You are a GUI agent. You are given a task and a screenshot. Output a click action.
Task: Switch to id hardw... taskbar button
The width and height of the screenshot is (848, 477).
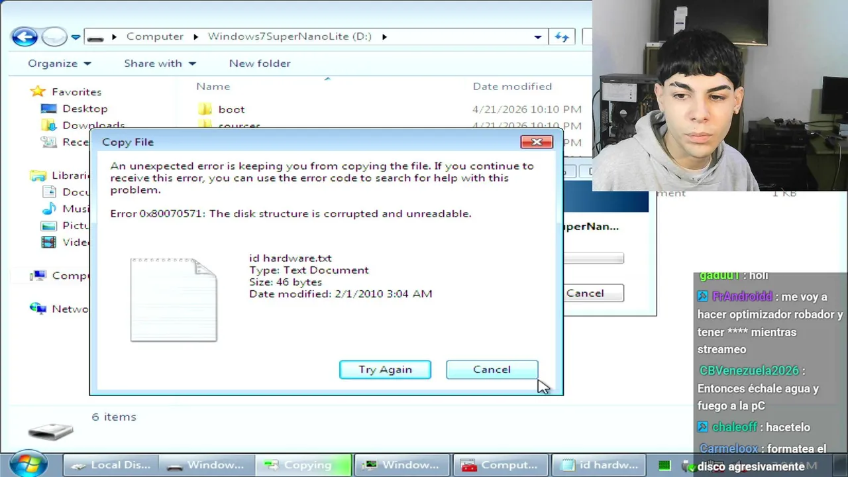coord(599,465)
